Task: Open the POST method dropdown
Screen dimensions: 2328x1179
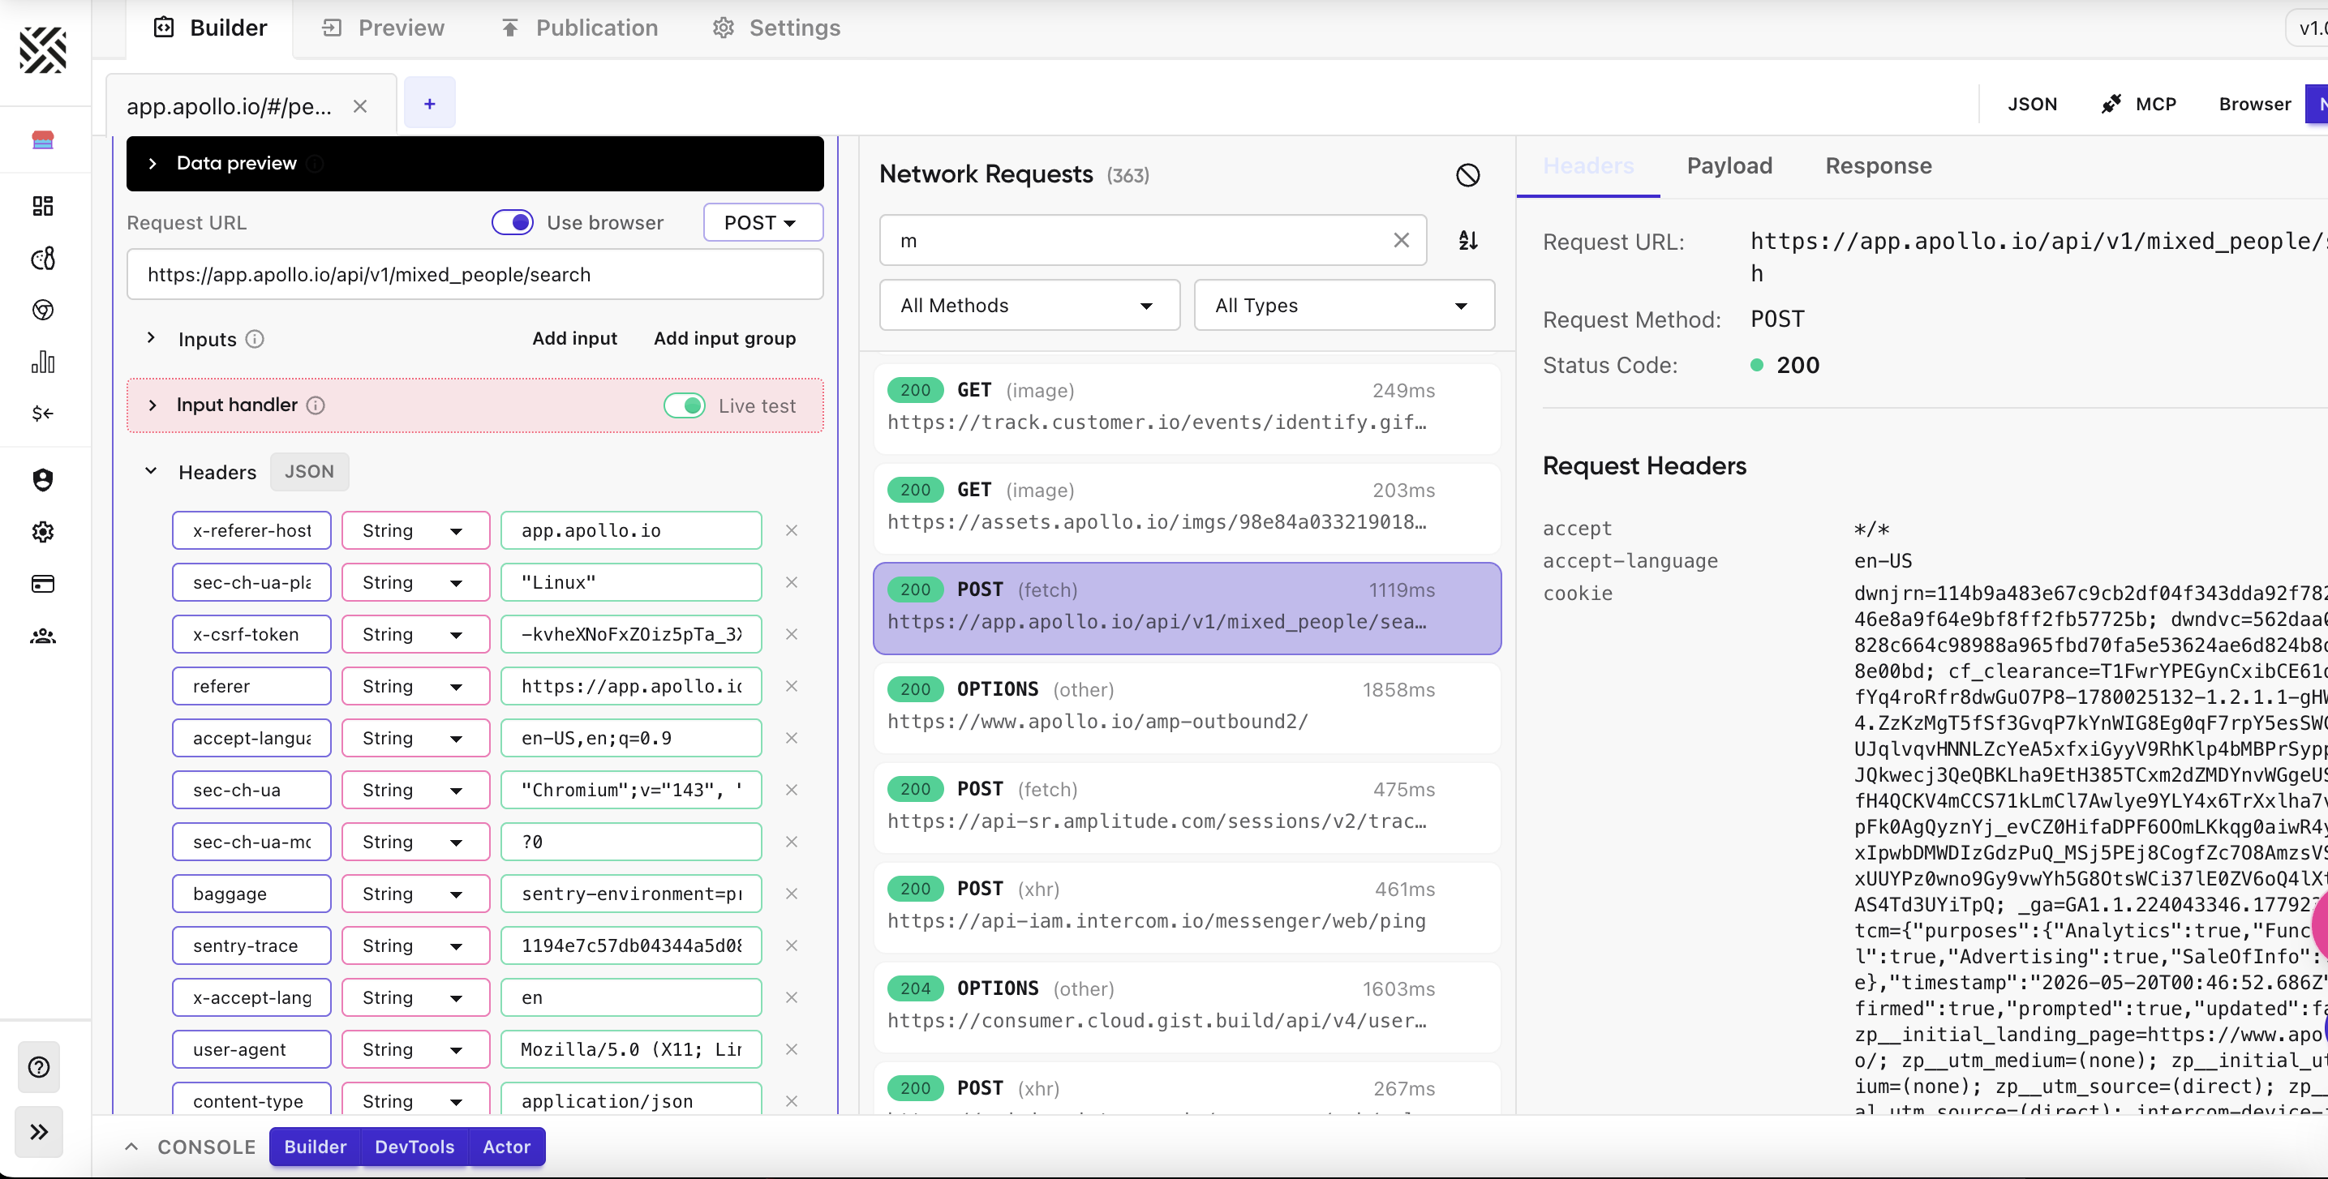Action: coord(762,222)
